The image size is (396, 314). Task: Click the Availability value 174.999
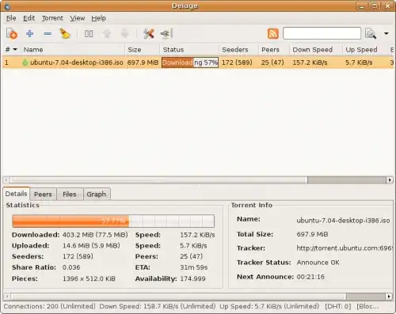point(192,278)
